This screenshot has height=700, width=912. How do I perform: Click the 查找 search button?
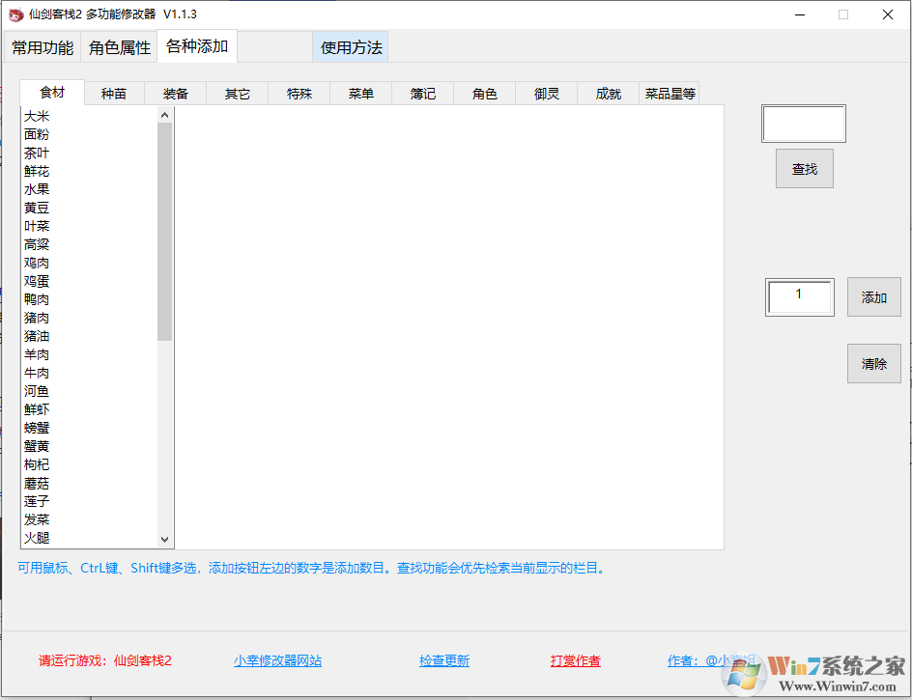click(804, 168)
